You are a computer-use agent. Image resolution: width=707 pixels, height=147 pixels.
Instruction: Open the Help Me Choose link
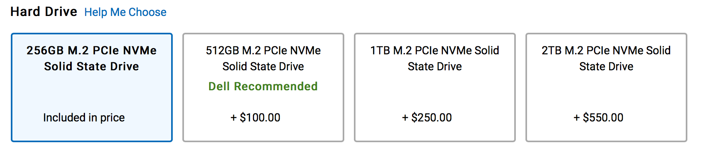click(x=125, y=12)
